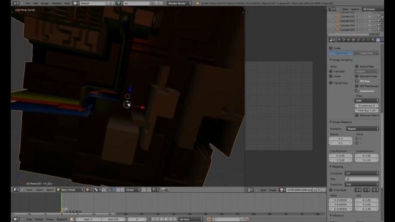This screenshot has width=395, height=222.
Task: Open the Projection Flat dropdown
Action: click(362, 184)
